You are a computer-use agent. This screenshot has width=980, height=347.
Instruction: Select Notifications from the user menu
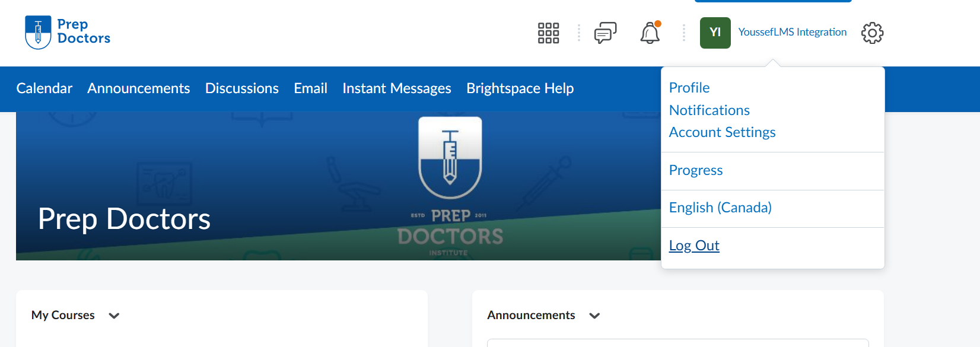click(709, 110)
